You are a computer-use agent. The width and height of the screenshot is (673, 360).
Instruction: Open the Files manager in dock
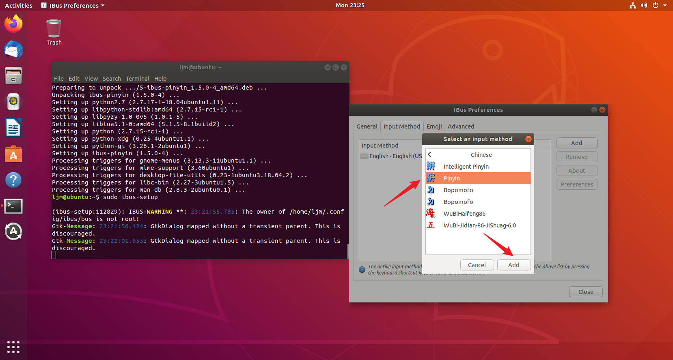point(13,76)
